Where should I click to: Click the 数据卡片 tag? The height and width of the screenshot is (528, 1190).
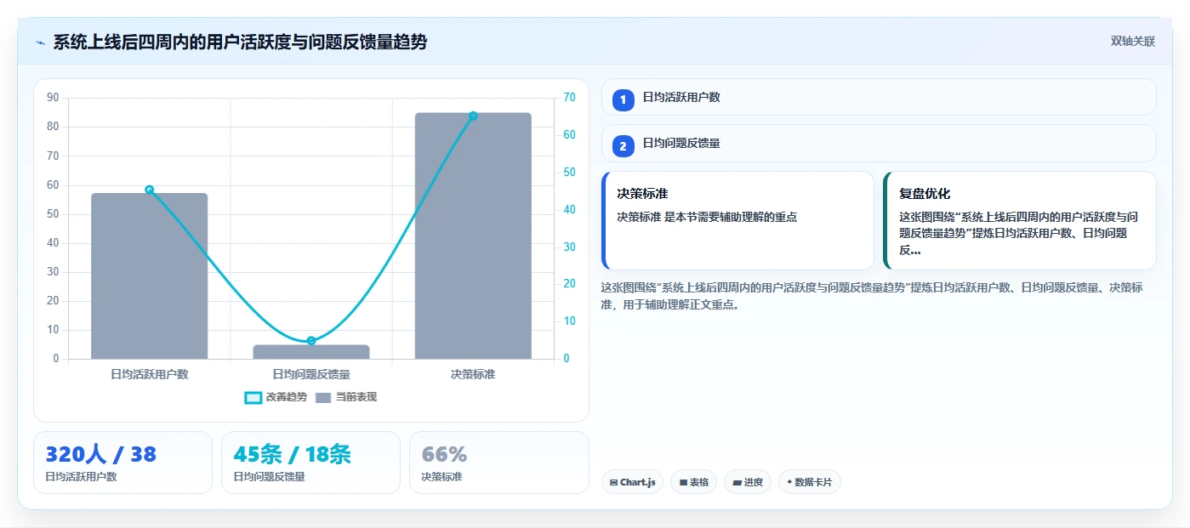tap(809, 482)
